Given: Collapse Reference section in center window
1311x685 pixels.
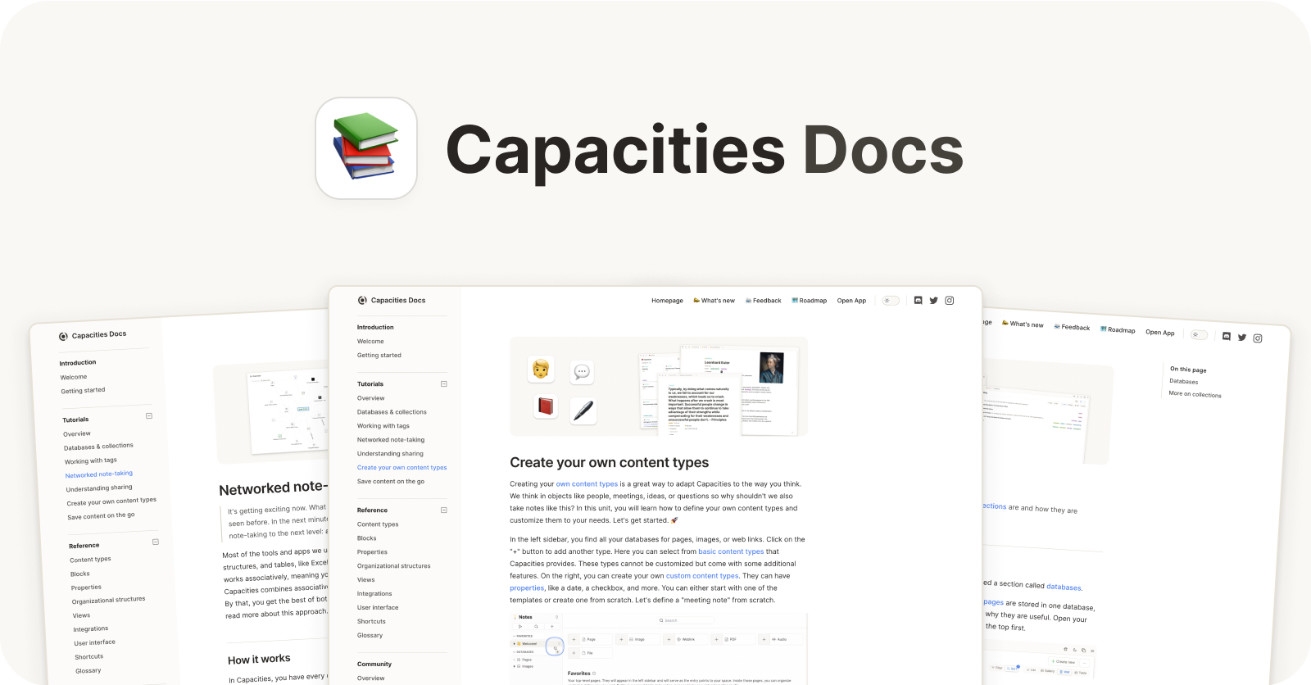Looking at the screenshot, I should pyautogui.click(x=444, y=510).
